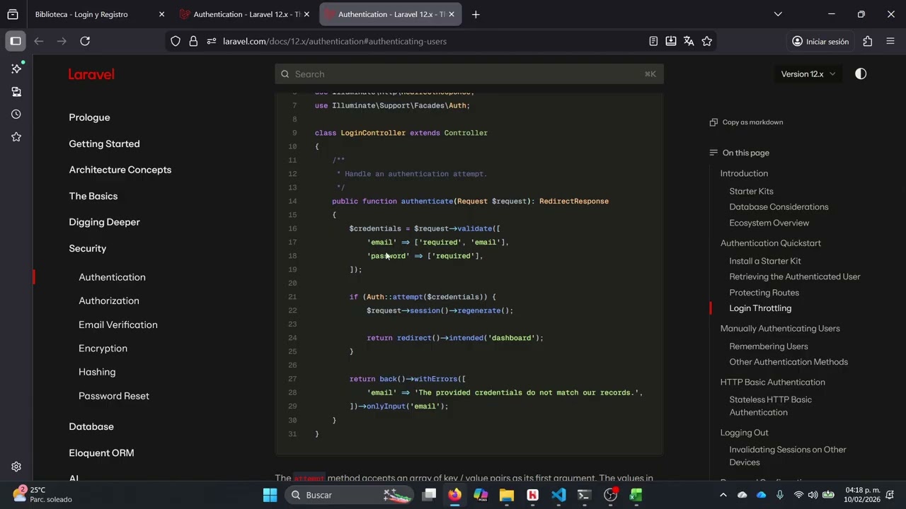The width and height of the screenshot is (906, 509).
Task: Open Firefox View button in tab bar
Action: click(x=13, y=14)
